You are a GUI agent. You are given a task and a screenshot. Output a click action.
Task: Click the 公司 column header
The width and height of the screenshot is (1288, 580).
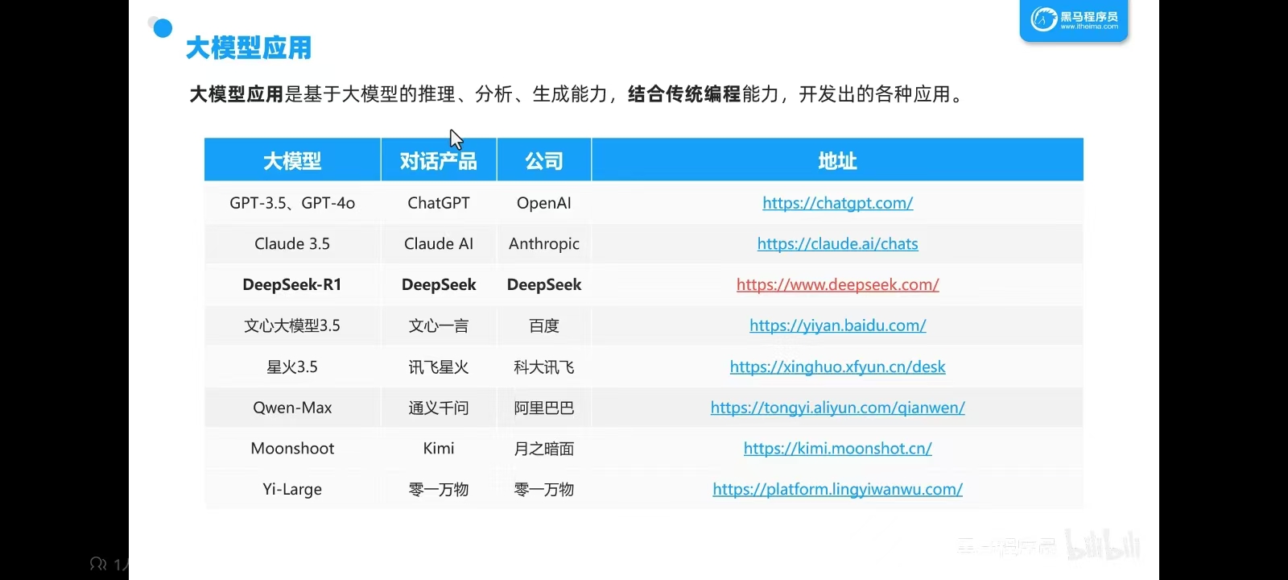point(544,160)
